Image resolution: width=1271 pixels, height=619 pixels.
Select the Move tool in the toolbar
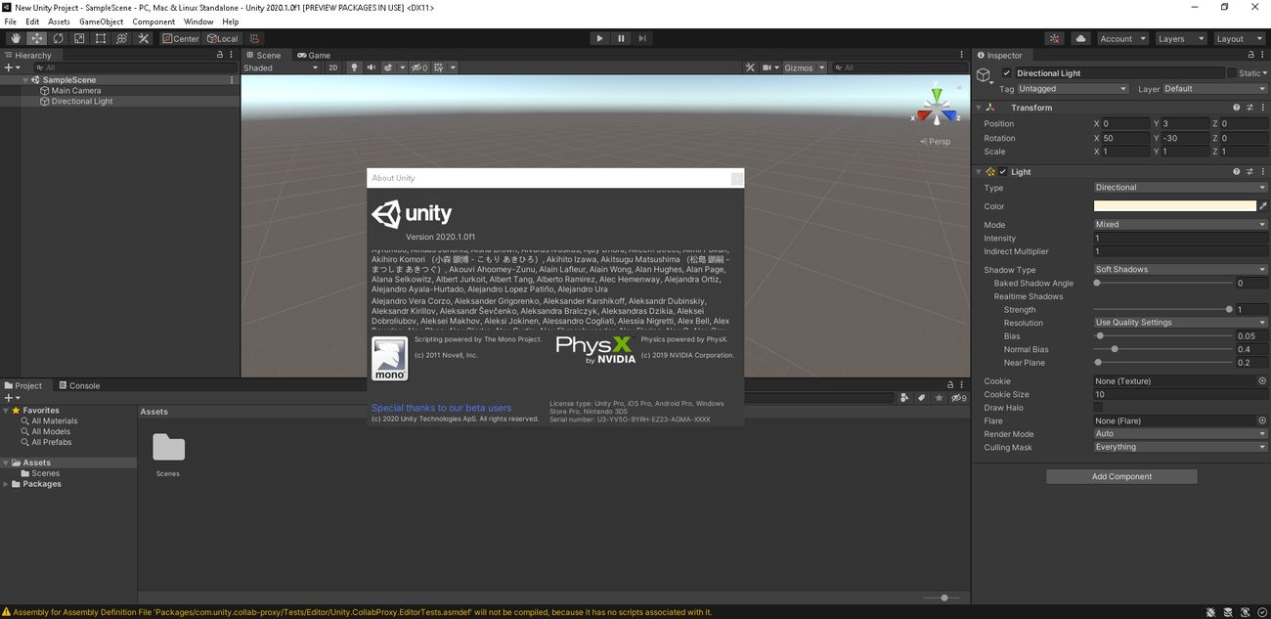click(x=36, y=38)
